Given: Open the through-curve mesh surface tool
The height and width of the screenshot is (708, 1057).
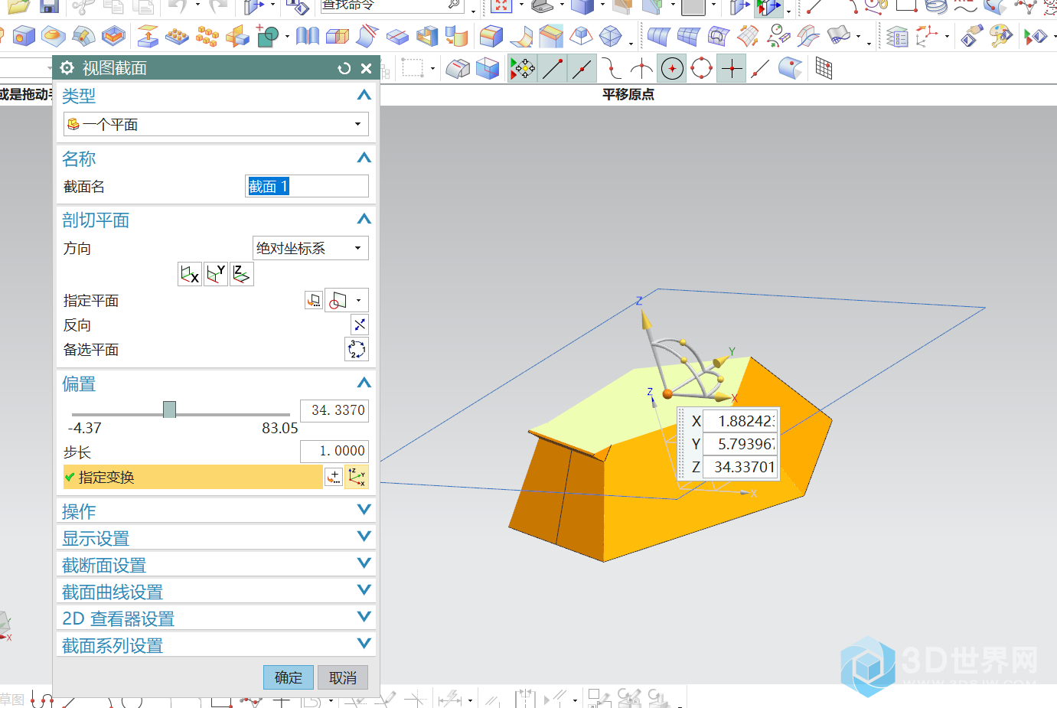Looking at the screenshot, I should [688, 36].
